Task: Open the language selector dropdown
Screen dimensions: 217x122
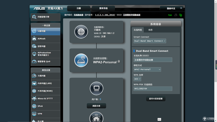Action: click(x=171, y=8)
